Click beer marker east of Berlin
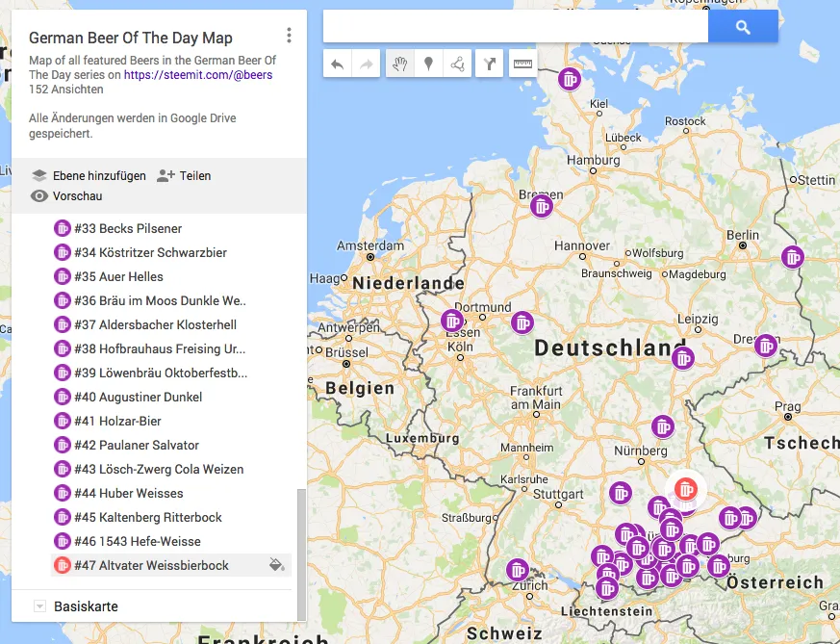Screen dimensions: 840x644 point(793,257)
